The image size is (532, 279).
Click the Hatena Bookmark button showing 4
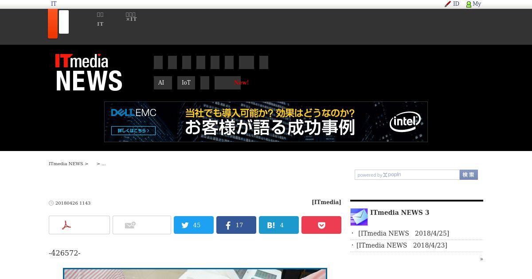(279, 225)
